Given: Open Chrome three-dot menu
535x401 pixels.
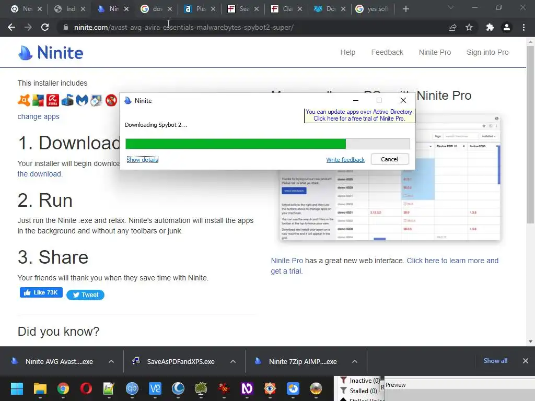Looking at the screenshot, I should [524, 27].
